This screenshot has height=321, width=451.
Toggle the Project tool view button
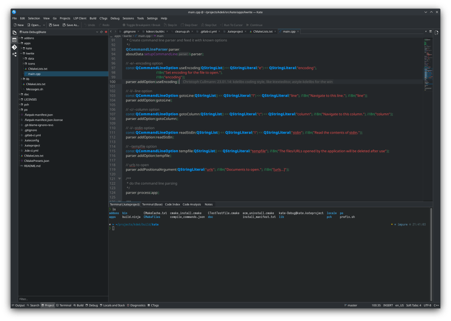(48, 305)
